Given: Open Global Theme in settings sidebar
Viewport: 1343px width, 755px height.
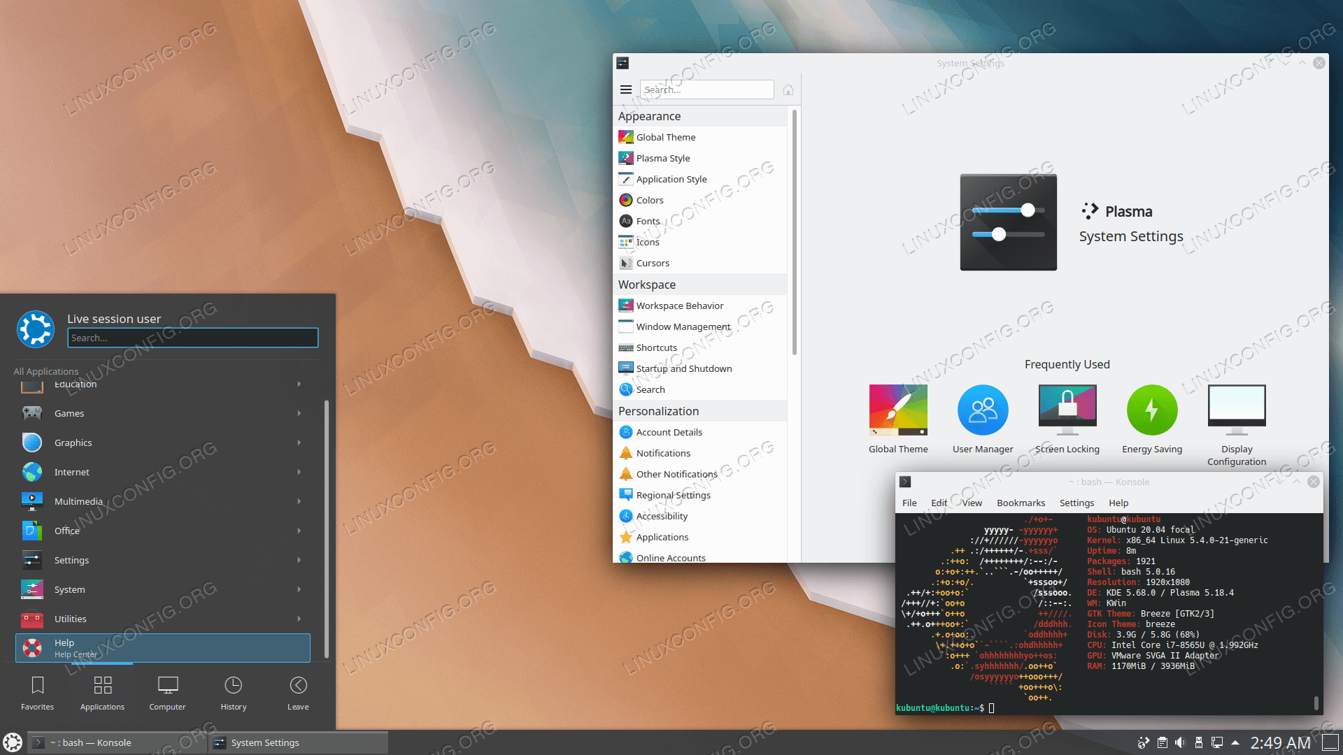Looking at the screenshot, I should (699, 137).
